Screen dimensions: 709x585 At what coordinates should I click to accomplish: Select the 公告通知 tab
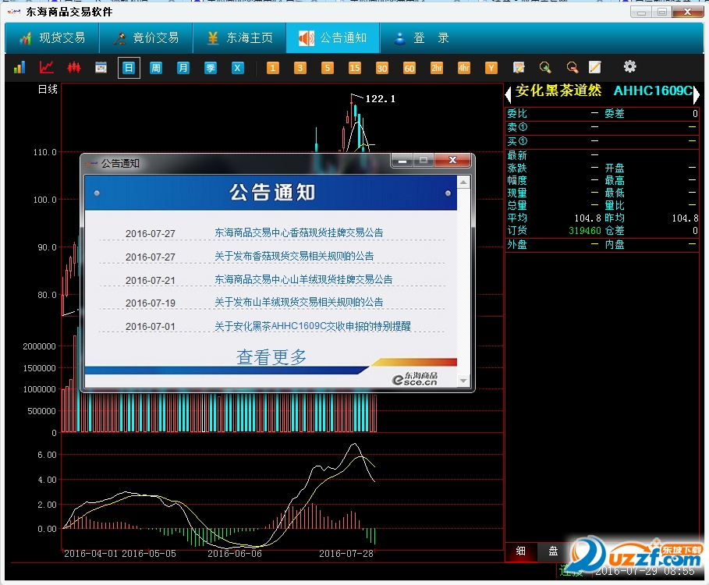tap(333, 38)
